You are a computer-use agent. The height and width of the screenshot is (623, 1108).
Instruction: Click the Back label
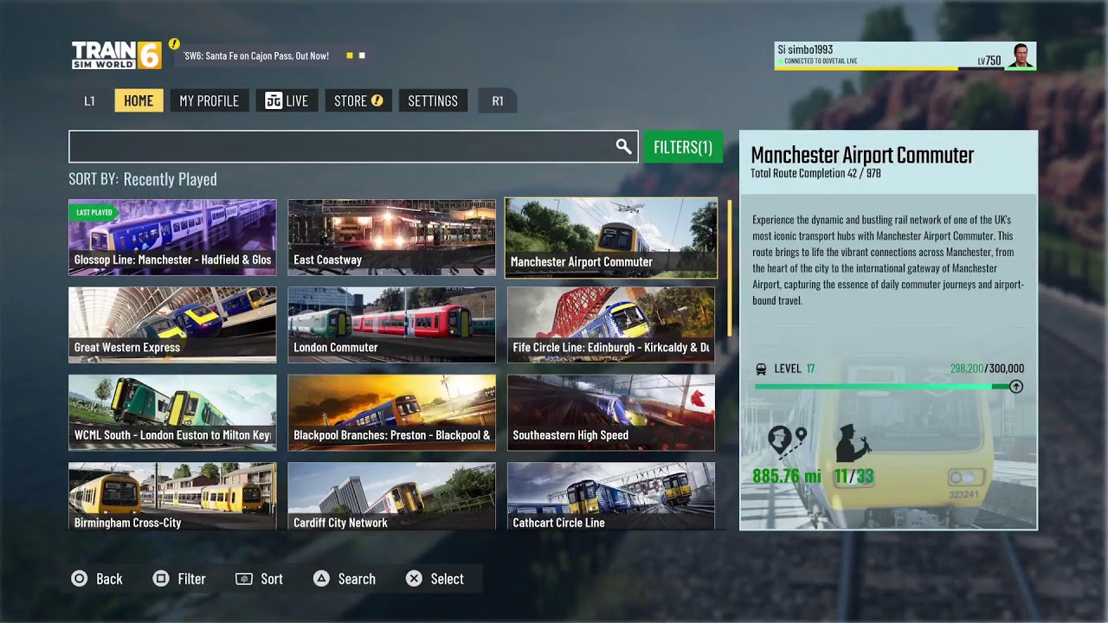click(109, 579)
